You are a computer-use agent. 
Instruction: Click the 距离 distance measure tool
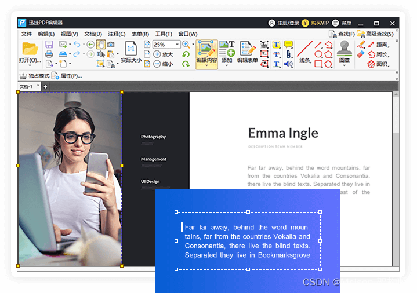[379, 45]
